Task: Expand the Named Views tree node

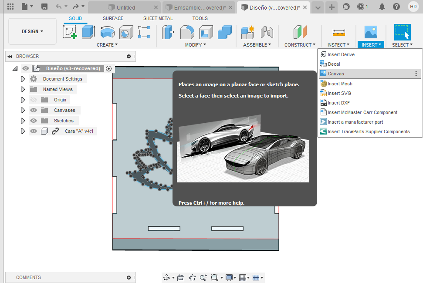Action: [x=23, y=89]
